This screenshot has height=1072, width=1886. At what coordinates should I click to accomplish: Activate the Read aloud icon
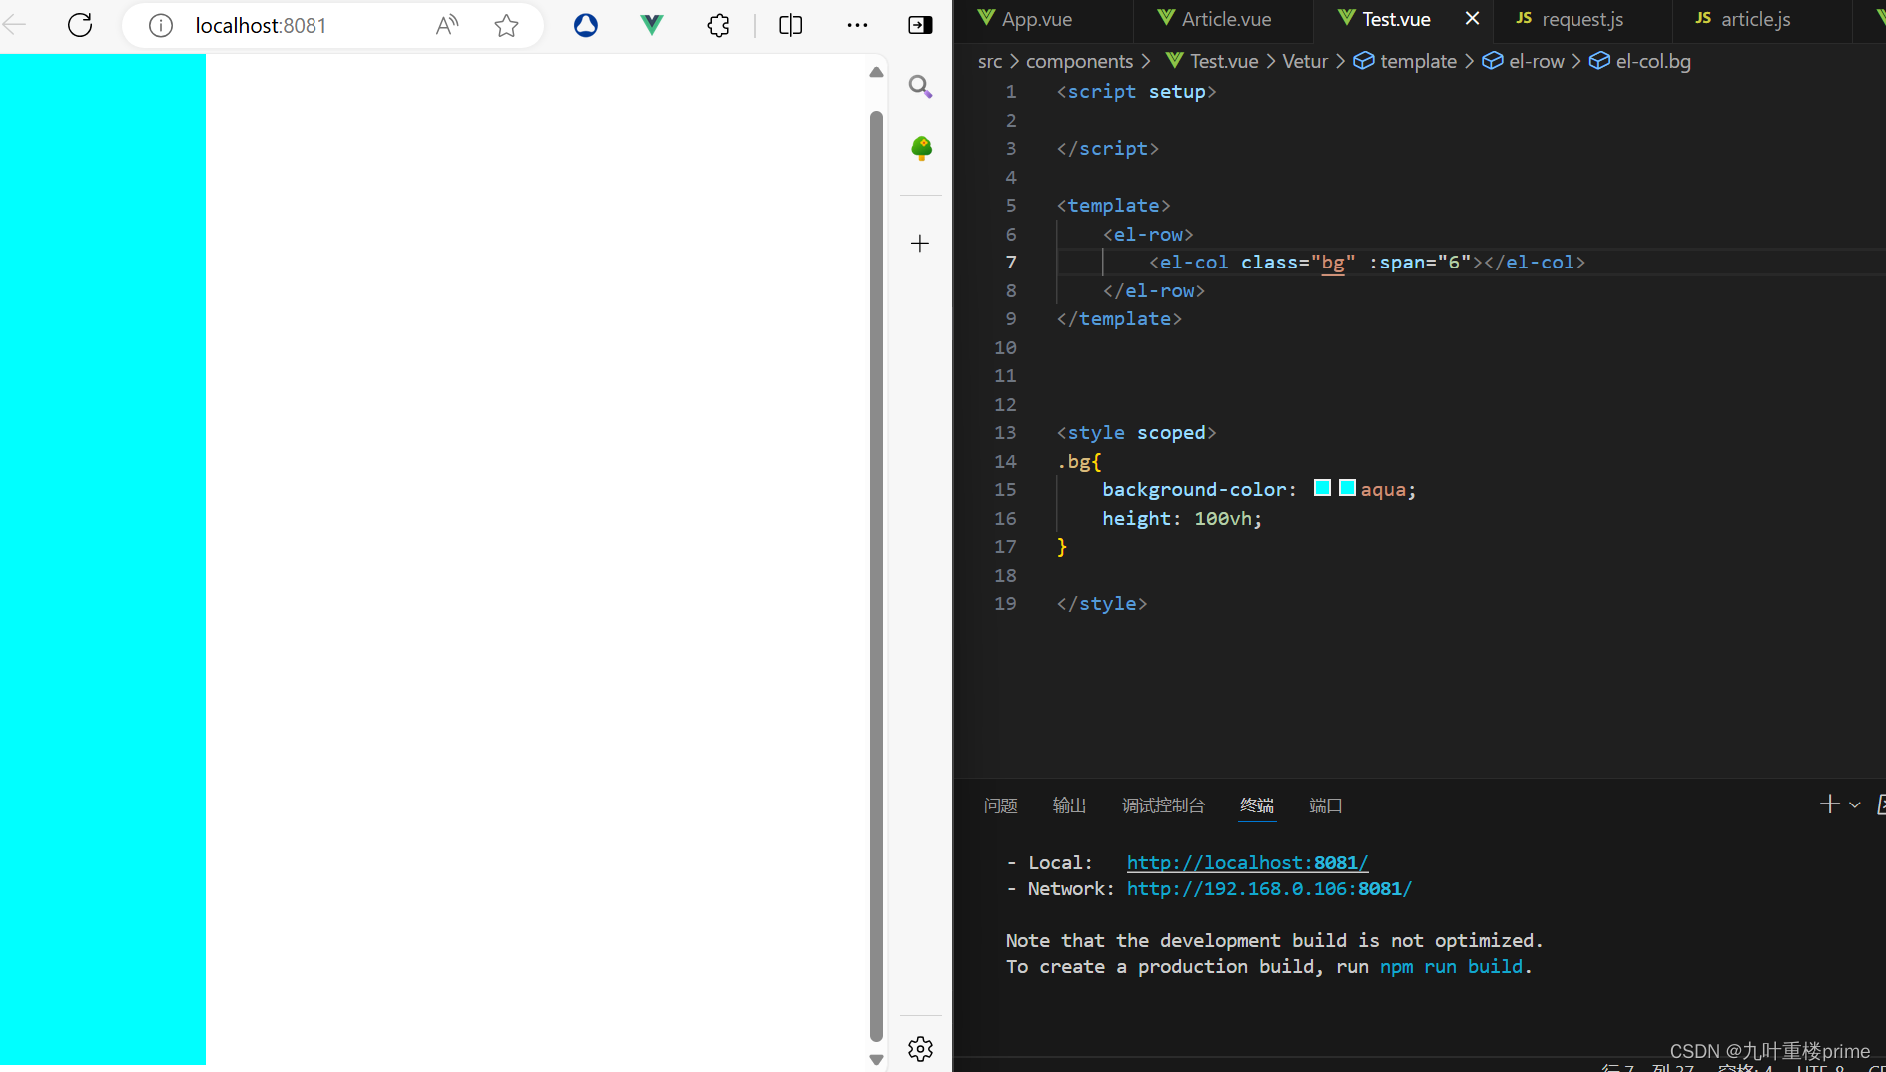447,25
